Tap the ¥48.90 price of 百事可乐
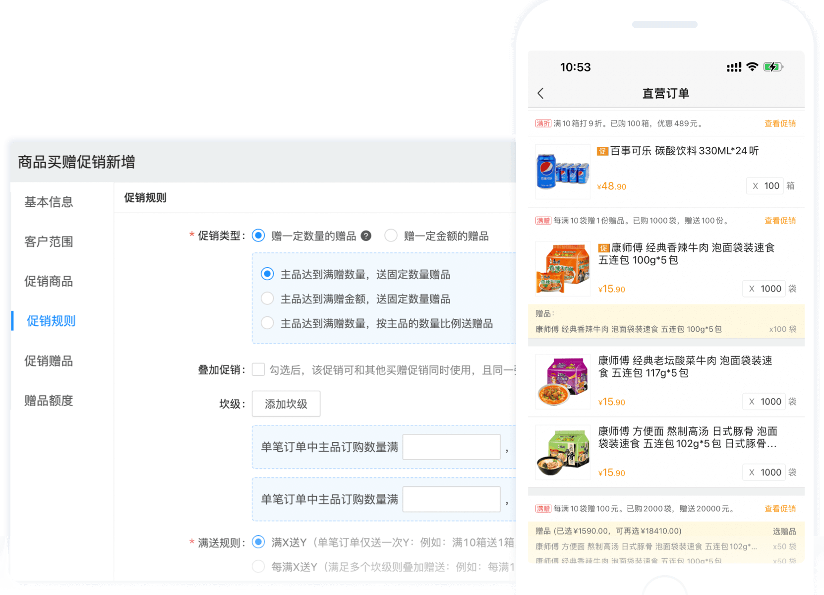Image resolution: width=824 pixels, height=595 pixels. tap(611, 186)
